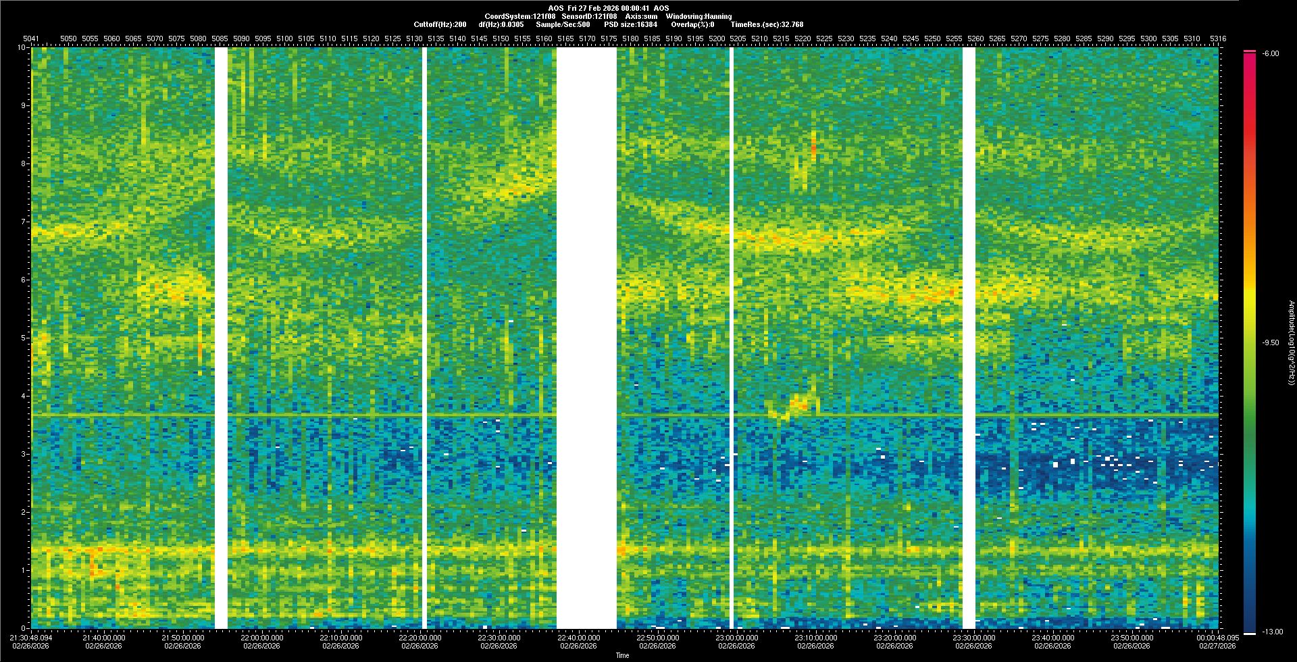The image size is (1297, 662).
Task: Click the Windowing:Hanning header text
Action: [x=698, y=16]
